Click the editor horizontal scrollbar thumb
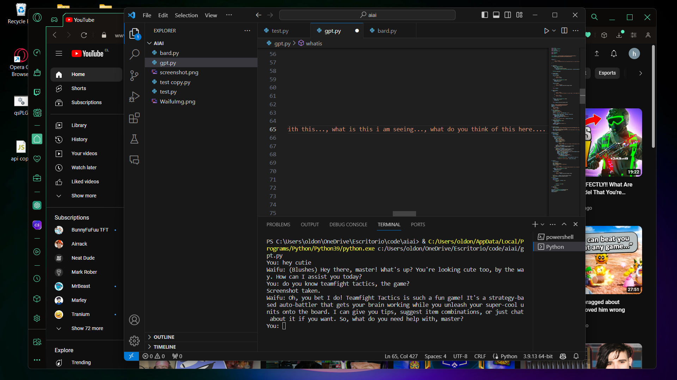This screenshot has width=677, height=380. pyautogui.click(x=404, y=214)
